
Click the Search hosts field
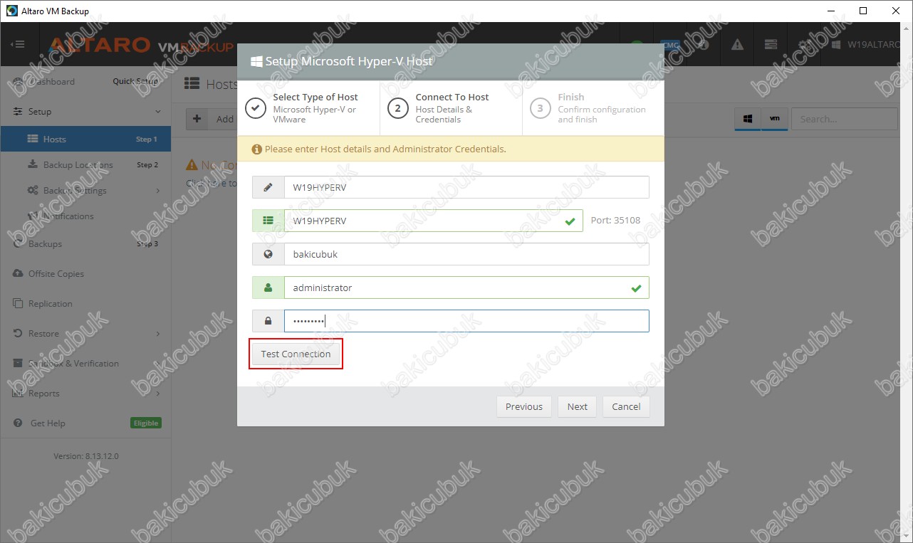tap(845, 119)
